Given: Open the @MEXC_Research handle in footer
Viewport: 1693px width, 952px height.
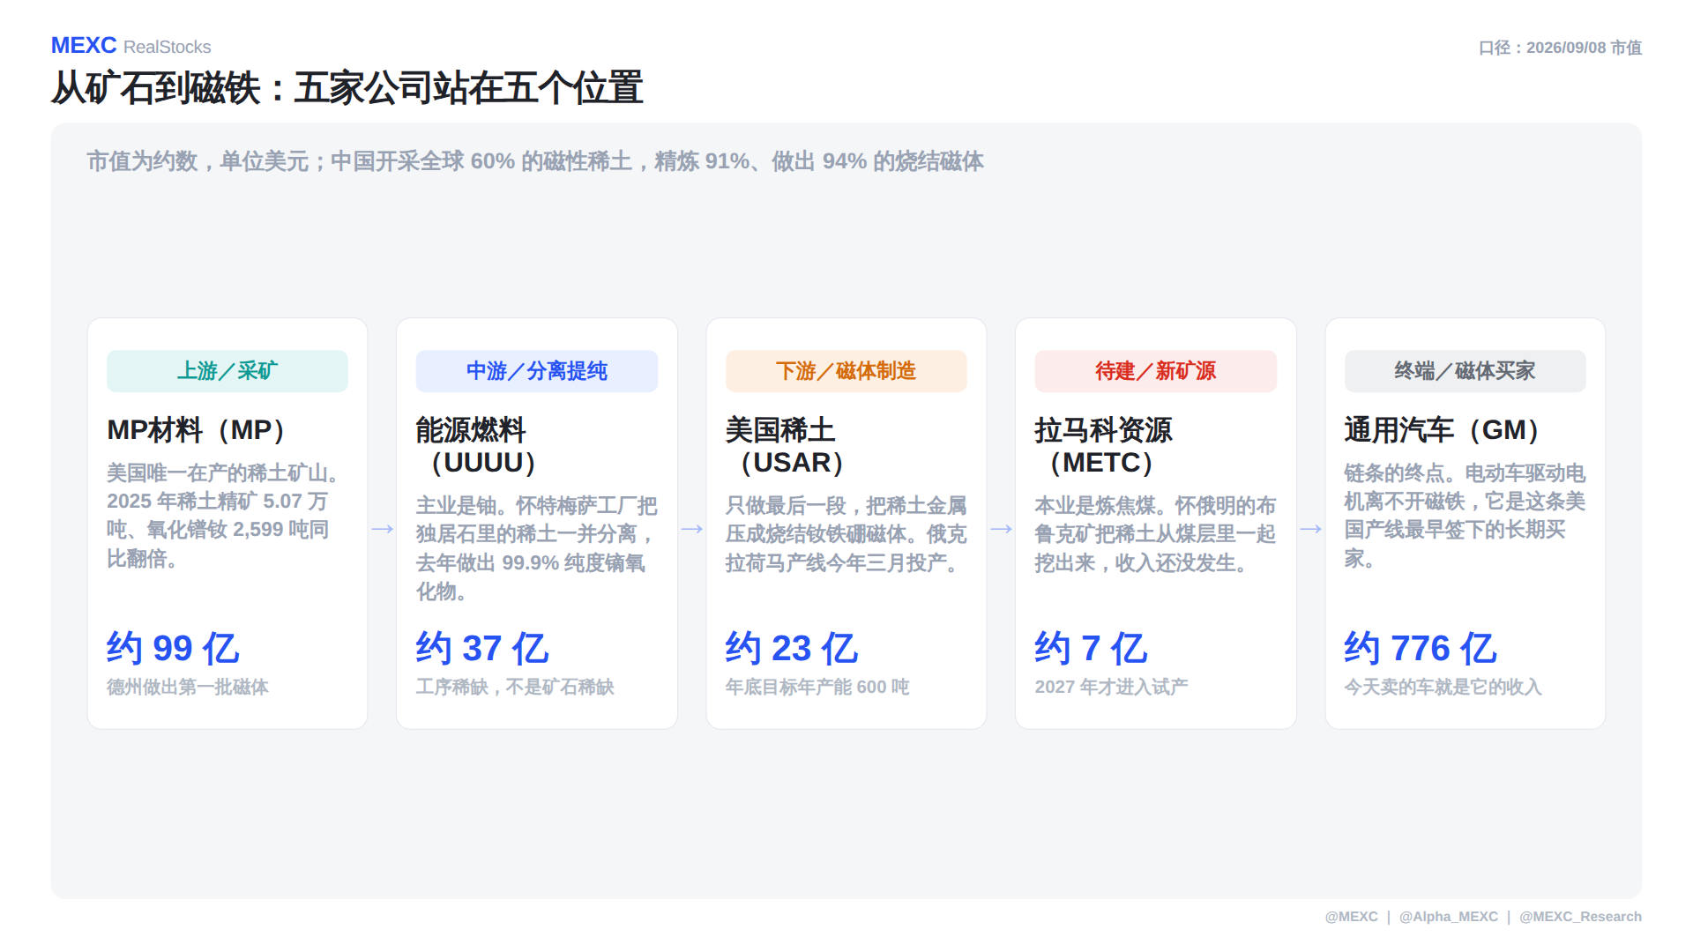Looking at the screenshot, I should point(1581,917).
